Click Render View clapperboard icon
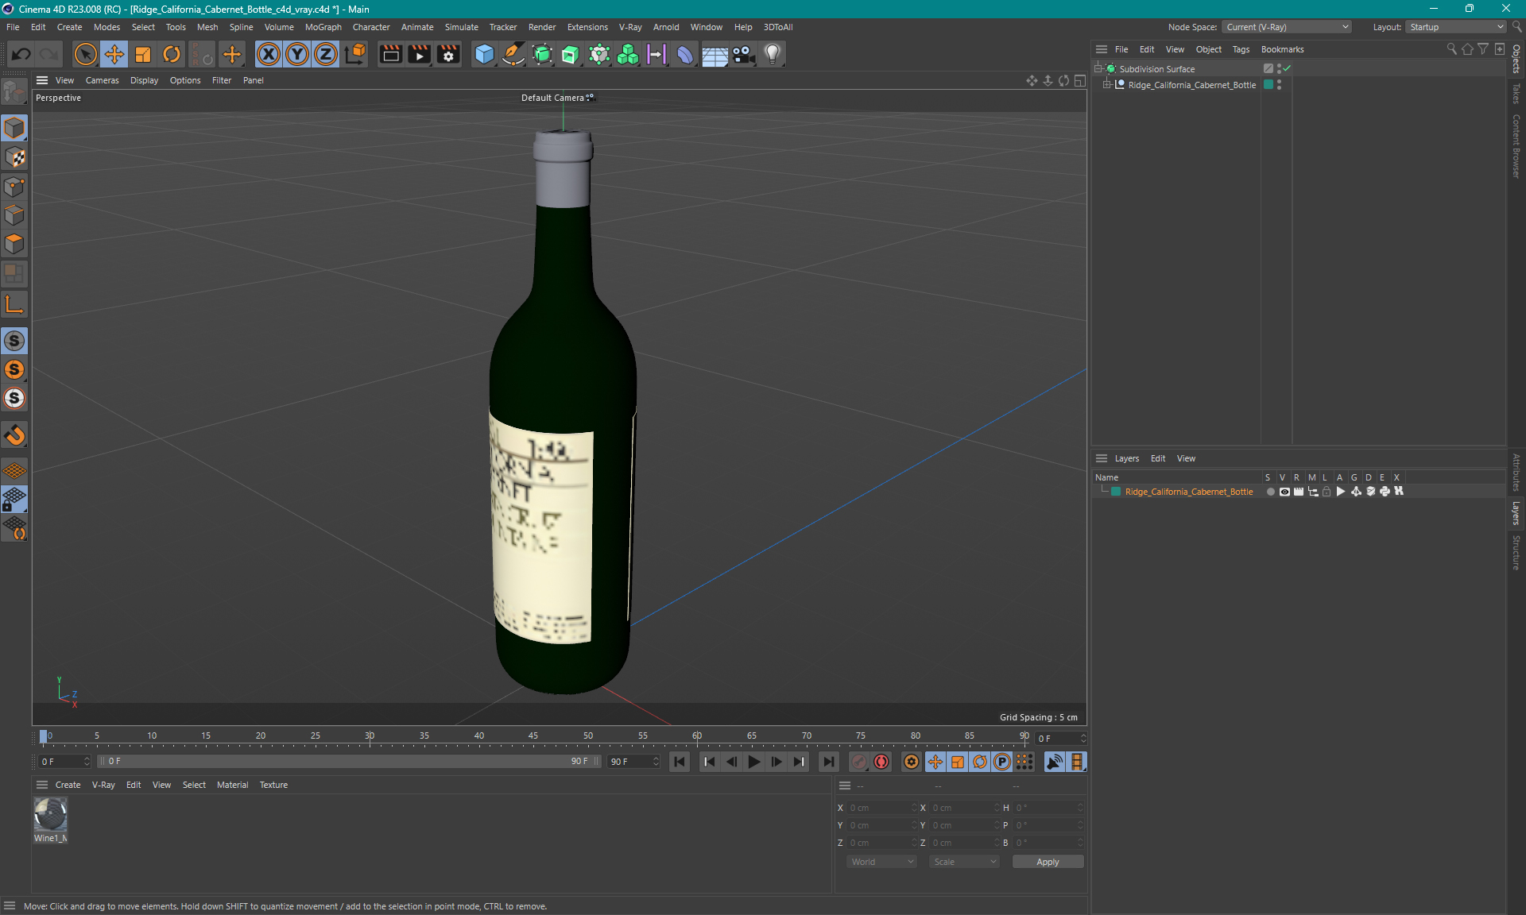Viewport: 1526px width, 915px height. 390,54
